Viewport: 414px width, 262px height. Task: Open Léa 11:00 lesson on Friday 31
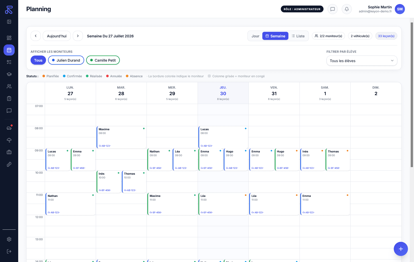[x=274, y=204]
